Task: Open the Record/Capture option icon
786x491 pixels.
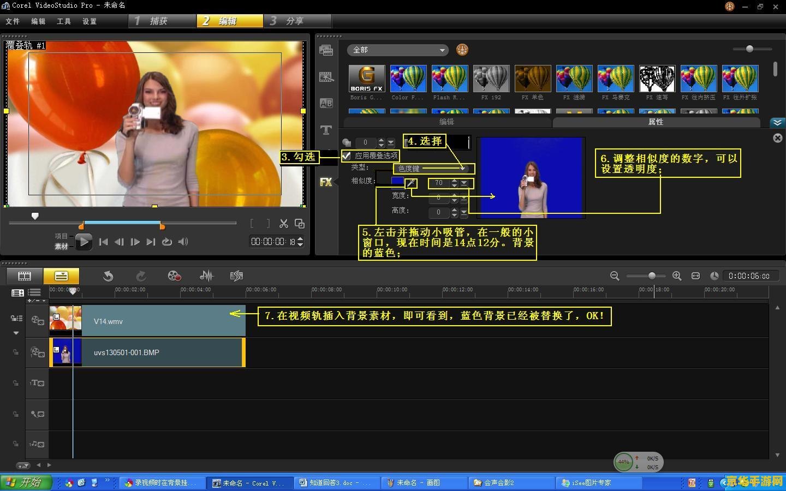Action: click(x=174, y=276)
